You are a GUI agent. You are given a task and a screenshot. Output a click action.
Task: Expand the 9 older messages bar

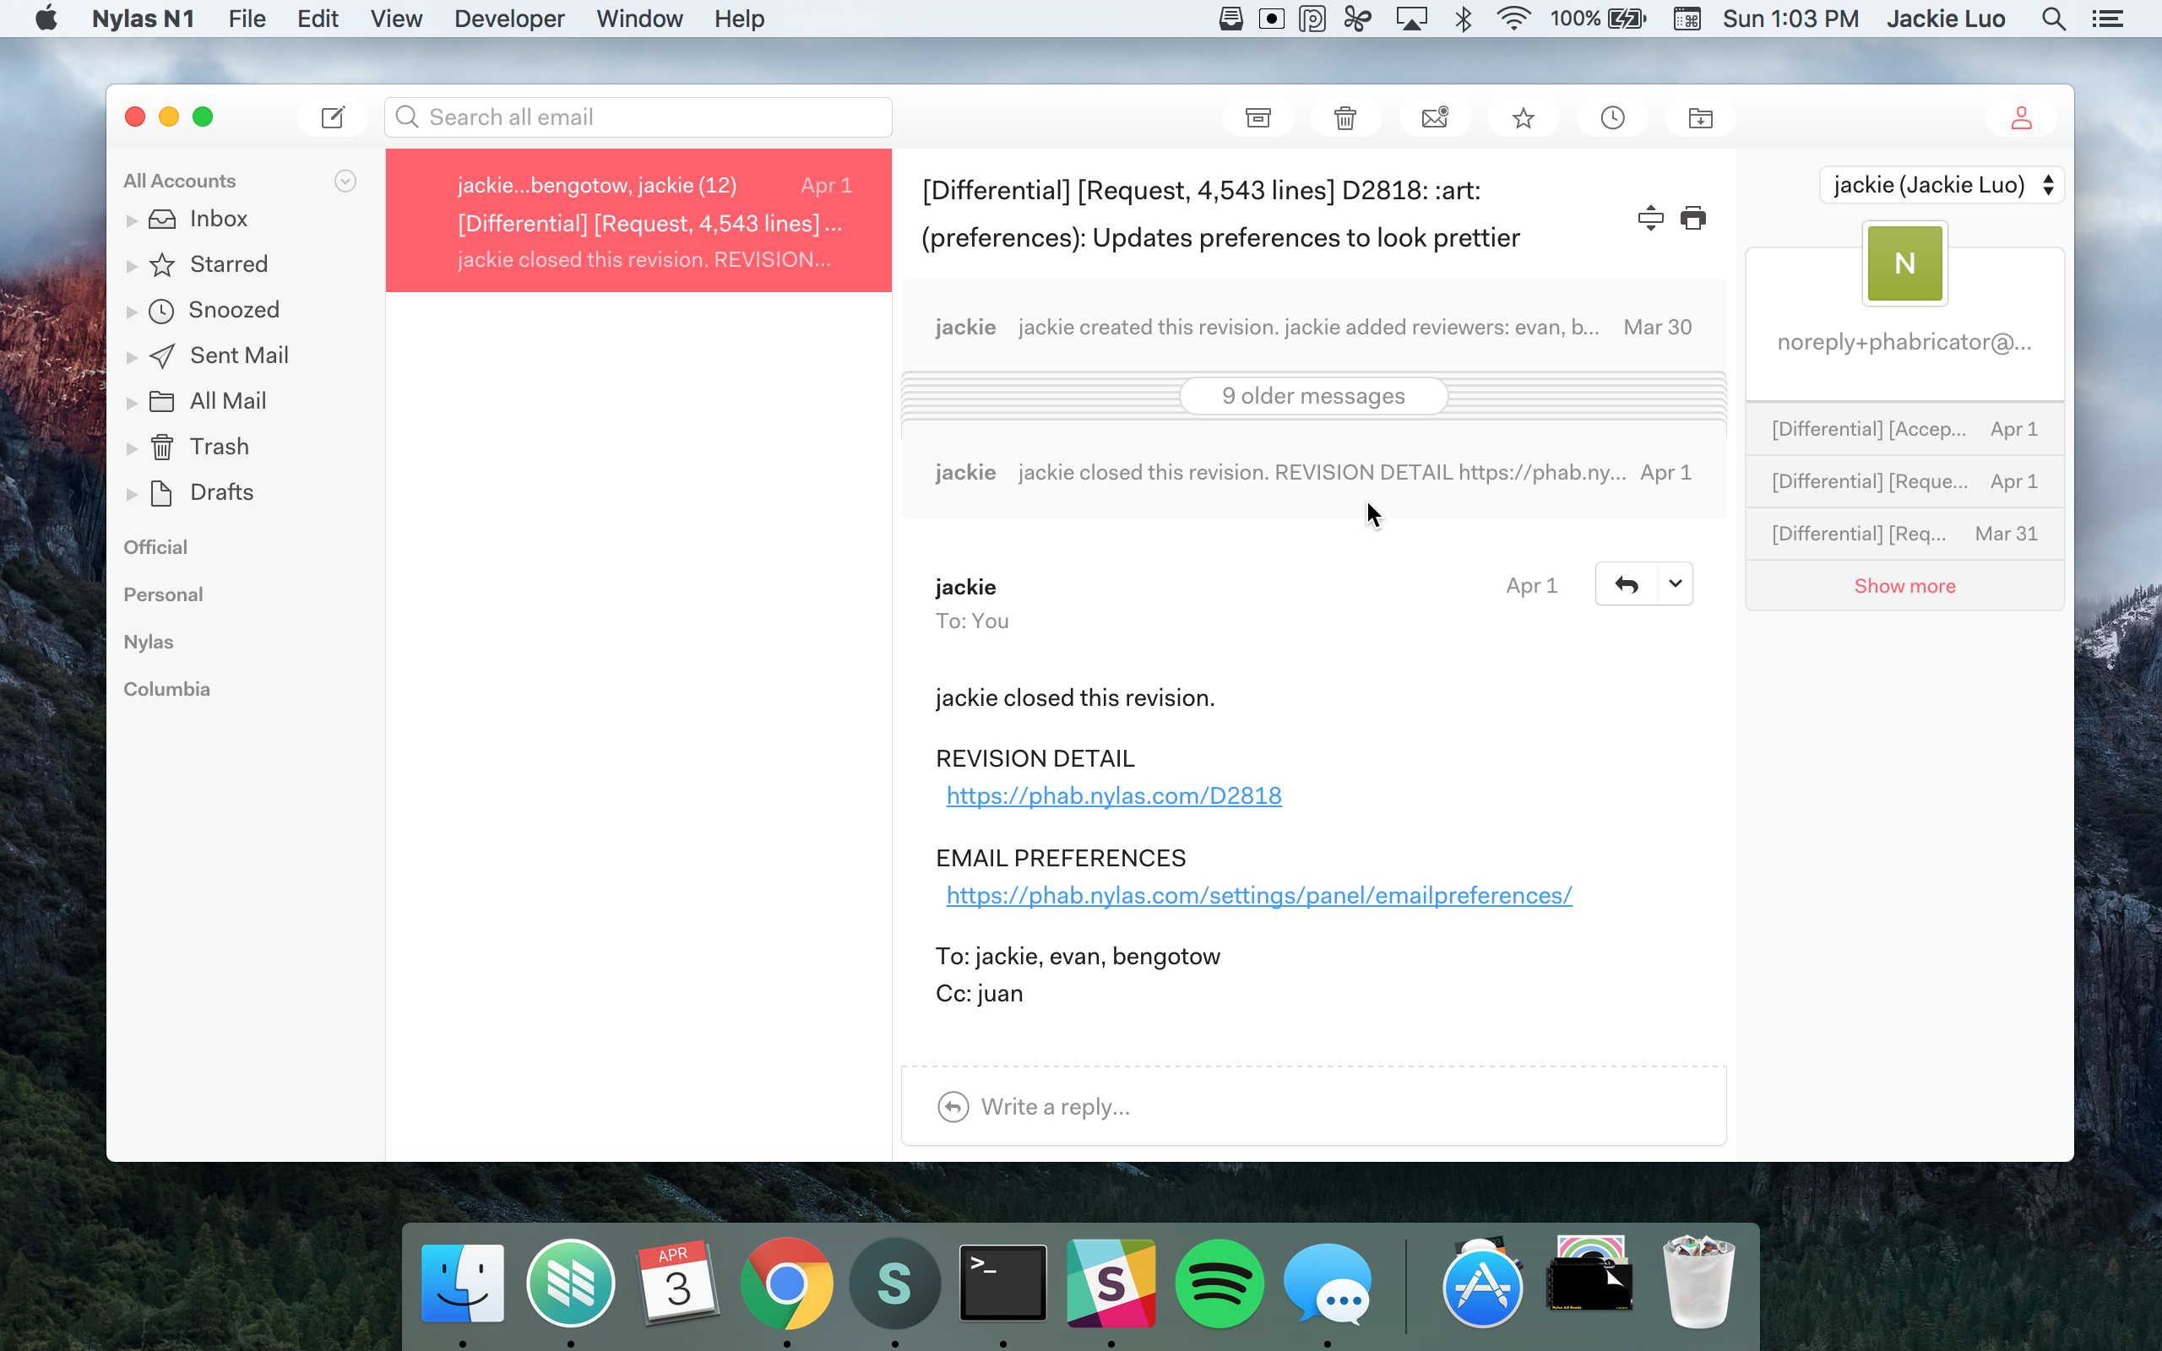[1312, 396]
